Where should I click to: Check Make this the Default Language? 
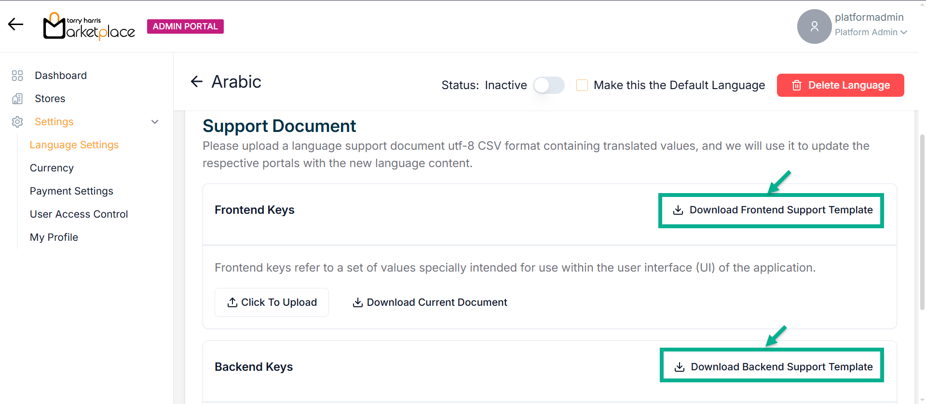point(582,85)
